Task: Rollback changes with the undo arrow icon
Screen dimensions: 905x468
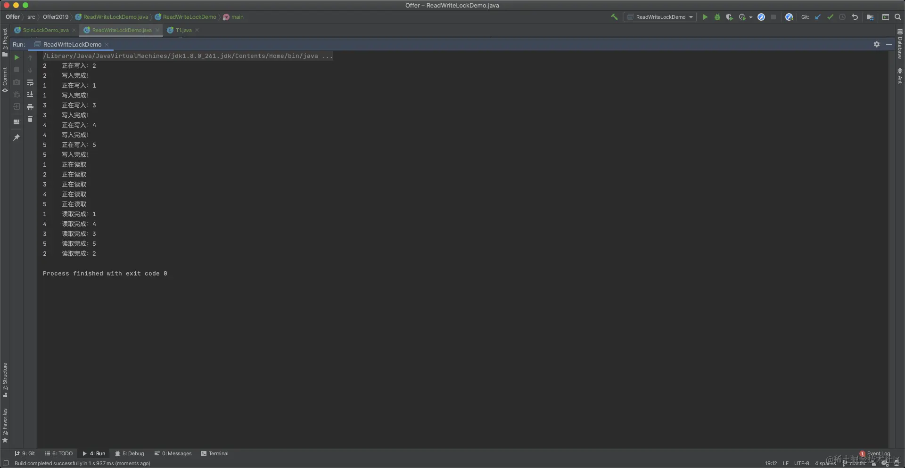Action: (x=855, y=17)
